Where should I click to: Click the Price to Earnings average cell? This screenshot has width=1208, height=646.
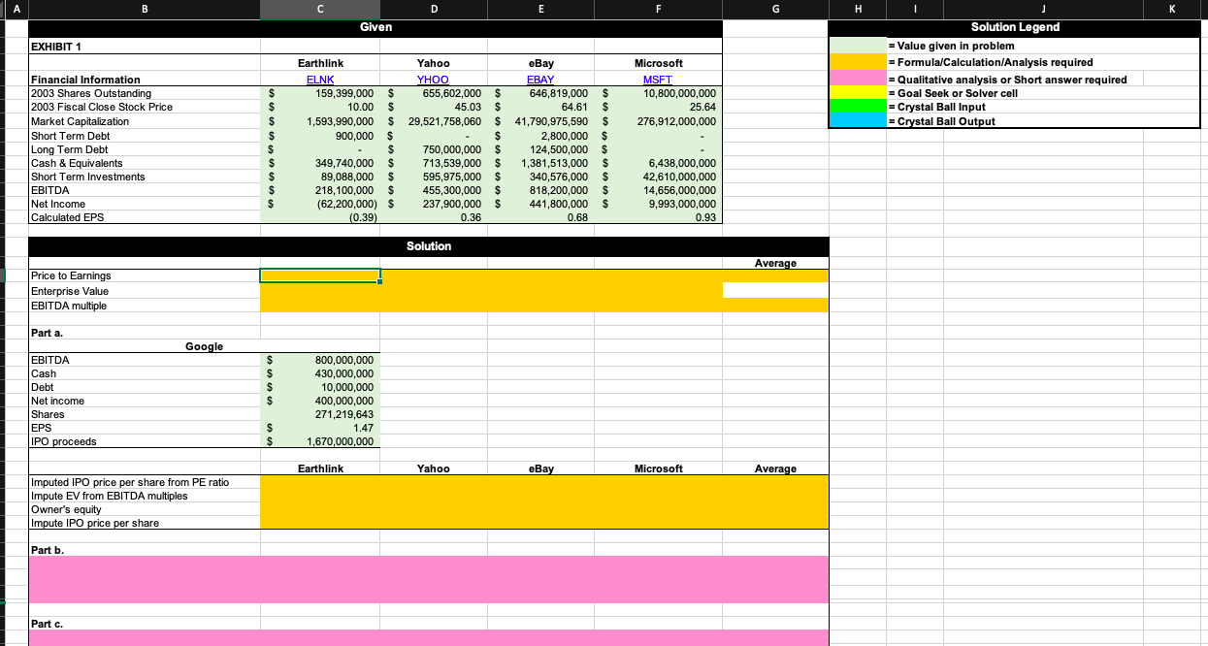point(775,275)
